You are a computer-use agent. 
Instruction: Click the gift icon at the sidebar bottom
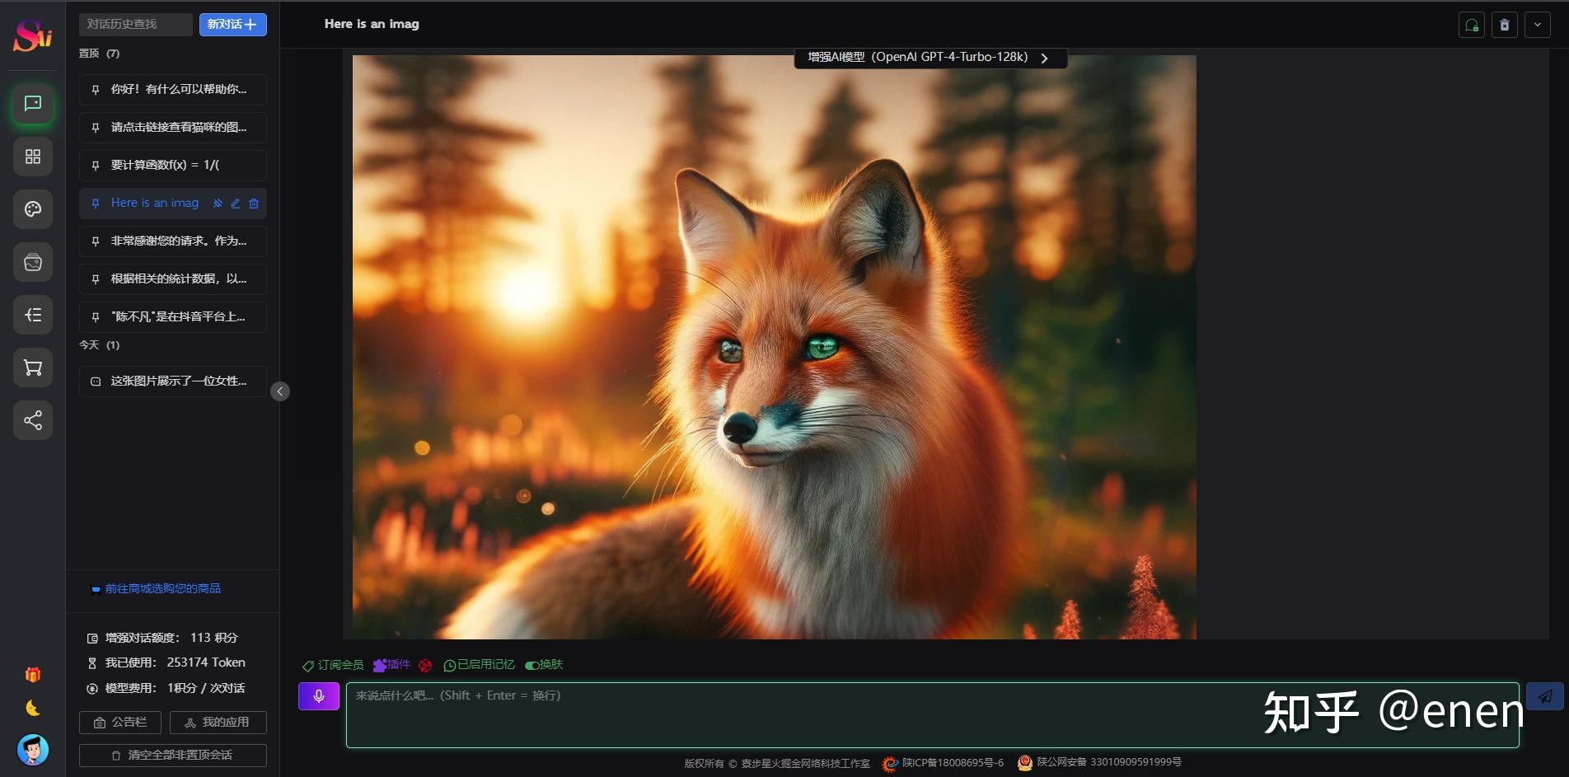tap(31, 674)
